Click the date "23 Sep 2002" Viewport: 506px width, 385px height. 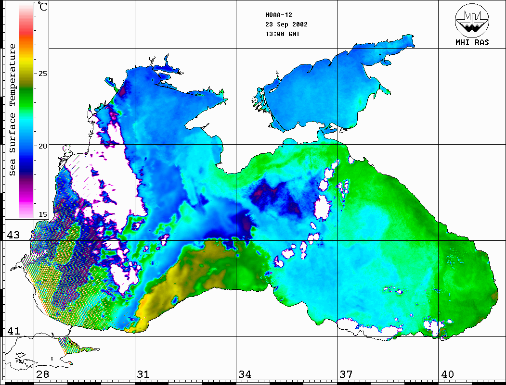pyautogui.click(x=286, y=25)
